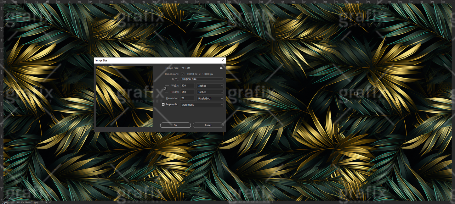Click the status bar disclosure arrow

click(x=46, y=202)
